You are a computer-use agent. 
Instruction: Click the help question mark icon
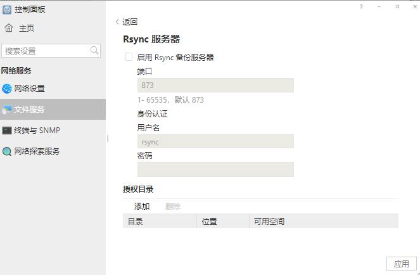pos(361,7)
